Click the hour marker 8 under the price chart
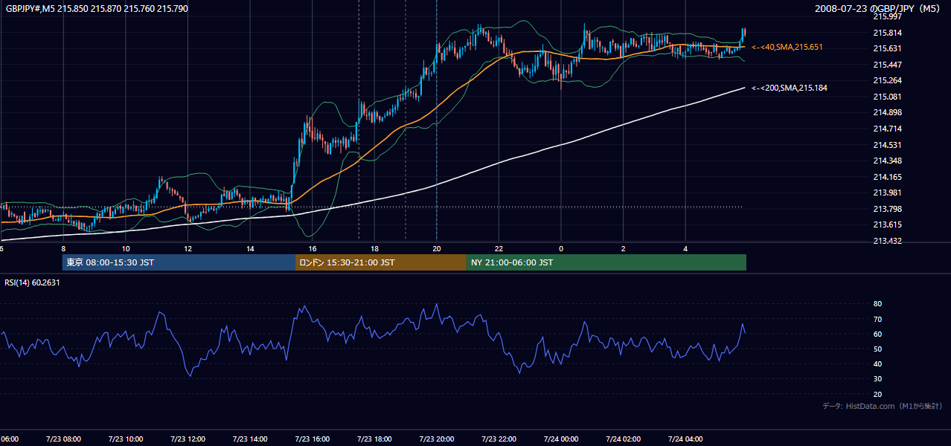Viewport: 951px width, 446px height. [63, 249]
